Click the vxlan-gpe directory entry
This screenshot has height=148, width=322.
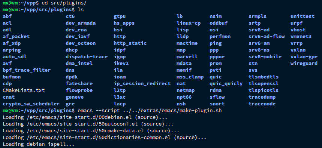coord(304,57)
